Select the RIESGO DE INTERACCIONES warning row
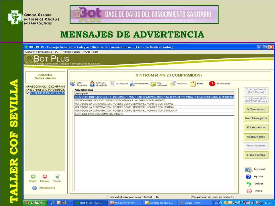275x206 pixels. point(154,97)
